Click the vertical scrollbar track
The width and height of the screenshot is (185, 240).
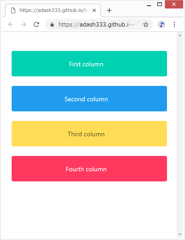coord(180,133)
